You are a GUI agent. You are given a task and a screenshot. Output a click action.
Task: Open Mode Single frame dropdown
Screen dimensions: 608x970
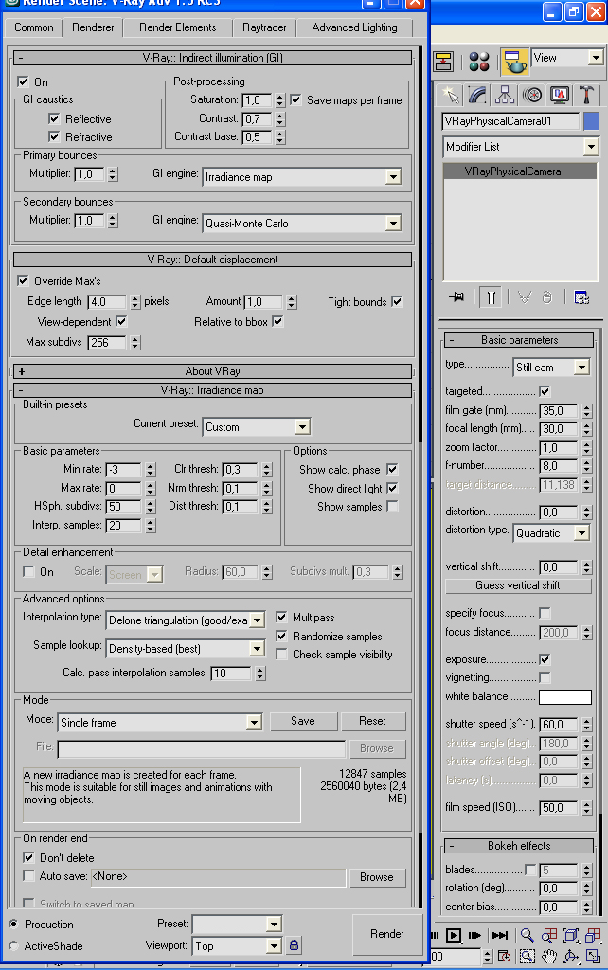254,723
